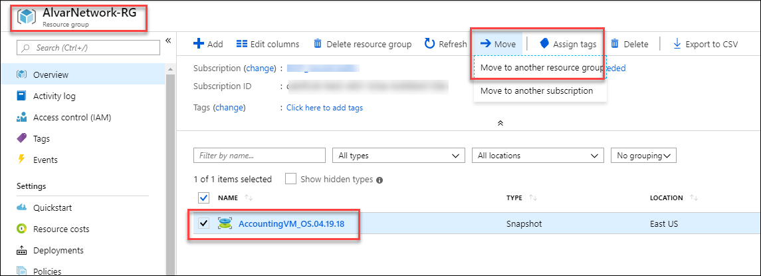The height and width of the screenshot is (276, 761).
Task: Click the Subscription change link
Action: (x=260, y=68)
